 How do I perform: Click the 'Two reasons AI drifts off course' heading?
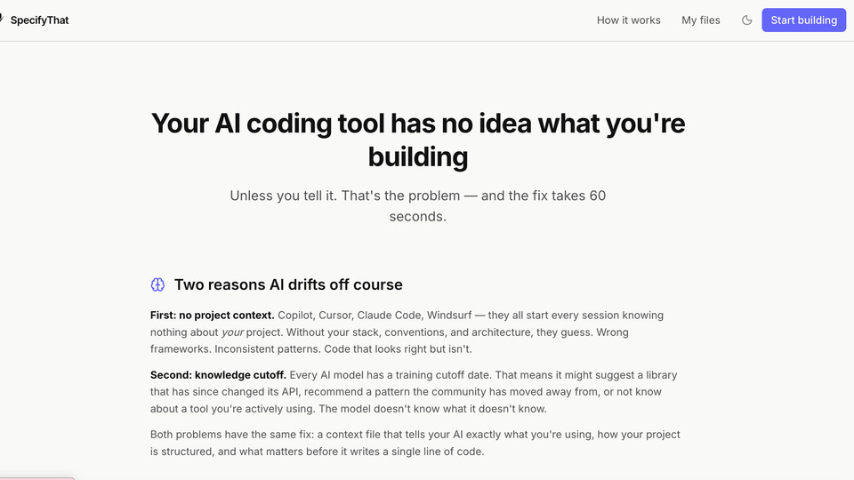coord(288,285)
